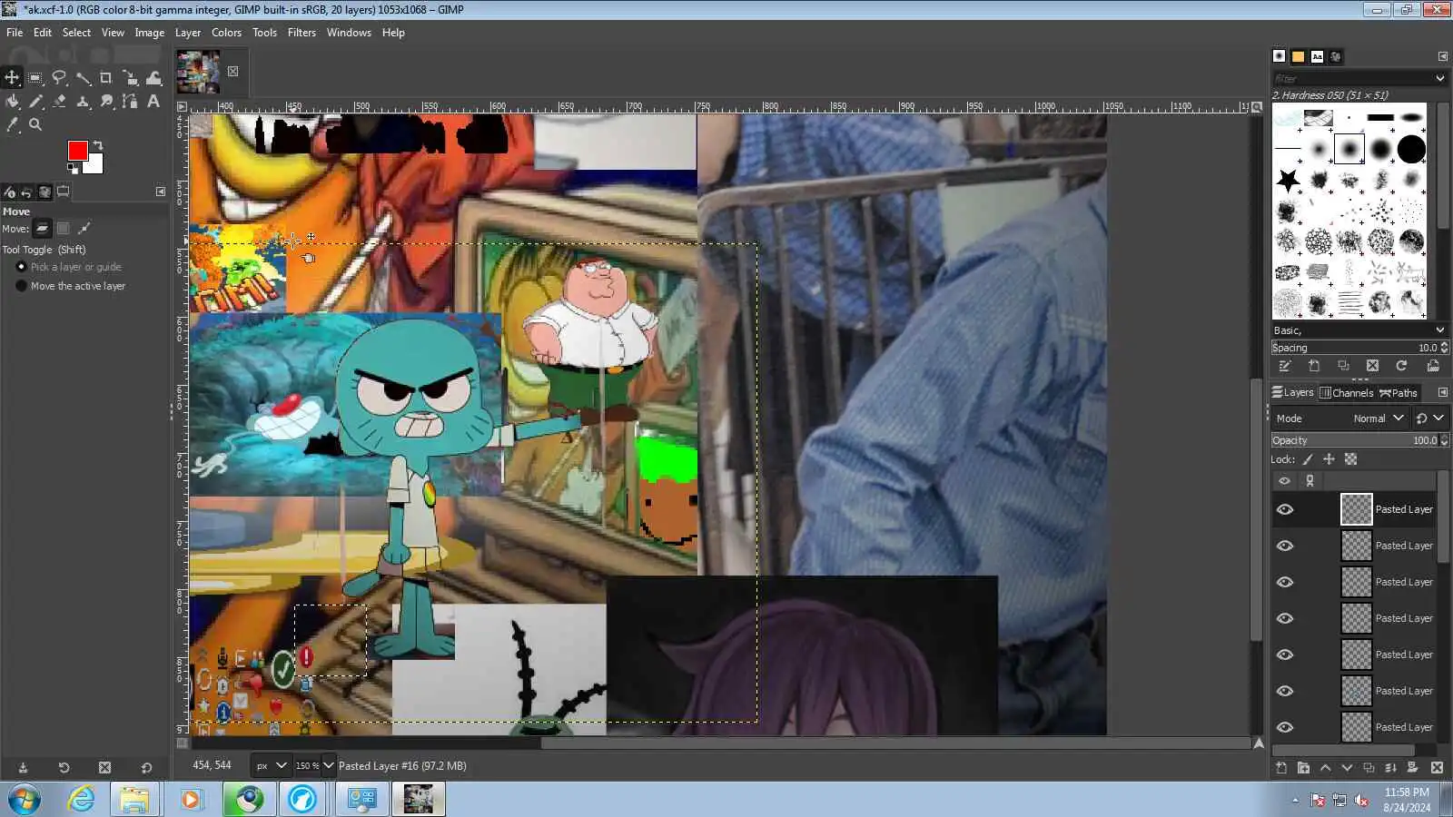Create a new layer group

[1303, 768]
